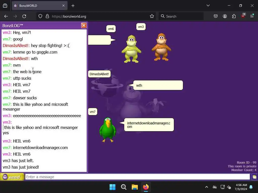Open Firefox account icon

coord(225,16)
